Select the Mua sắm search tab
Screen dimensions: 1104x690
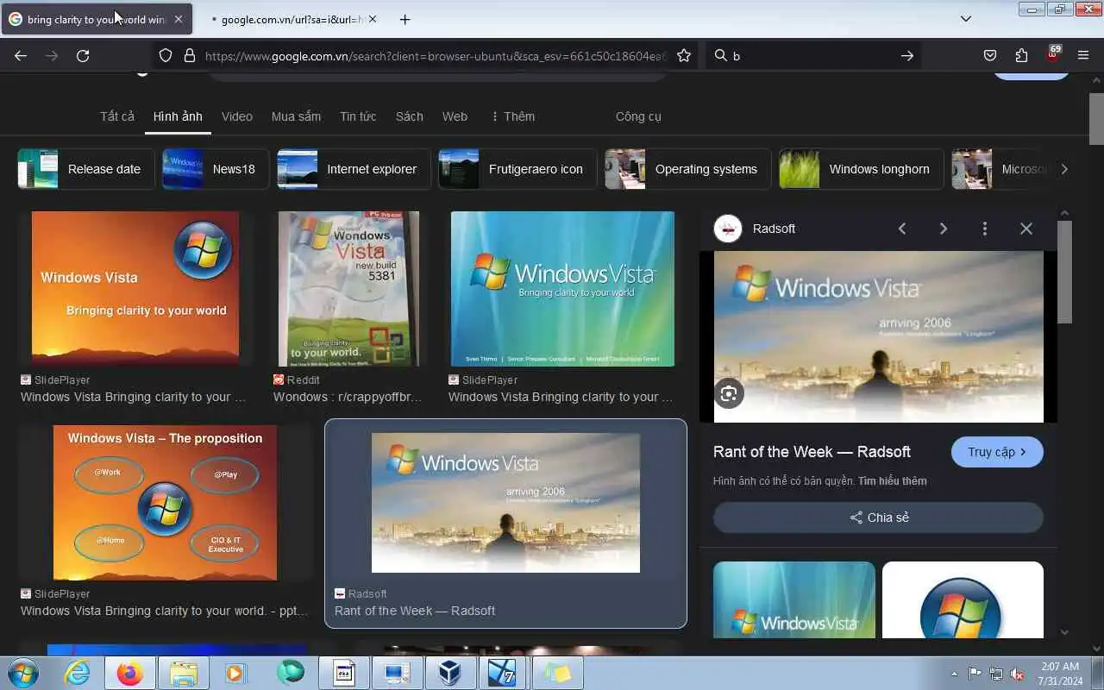(296, 116)
